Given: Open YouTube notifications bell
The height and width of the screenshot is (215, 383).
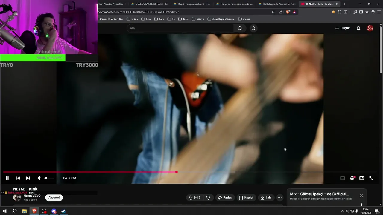Looking at the screenshot, I should [358, 28].
